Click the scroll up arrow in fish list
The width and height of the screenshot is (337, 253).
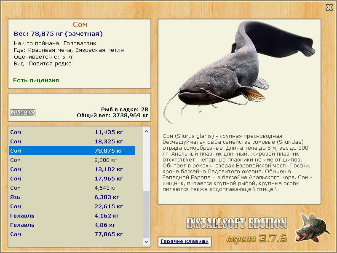coord(146,131)
